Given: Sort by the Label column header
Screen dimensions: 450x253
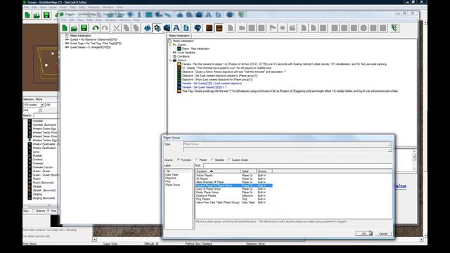Looking at the screenshot, I should click(248, 171).
